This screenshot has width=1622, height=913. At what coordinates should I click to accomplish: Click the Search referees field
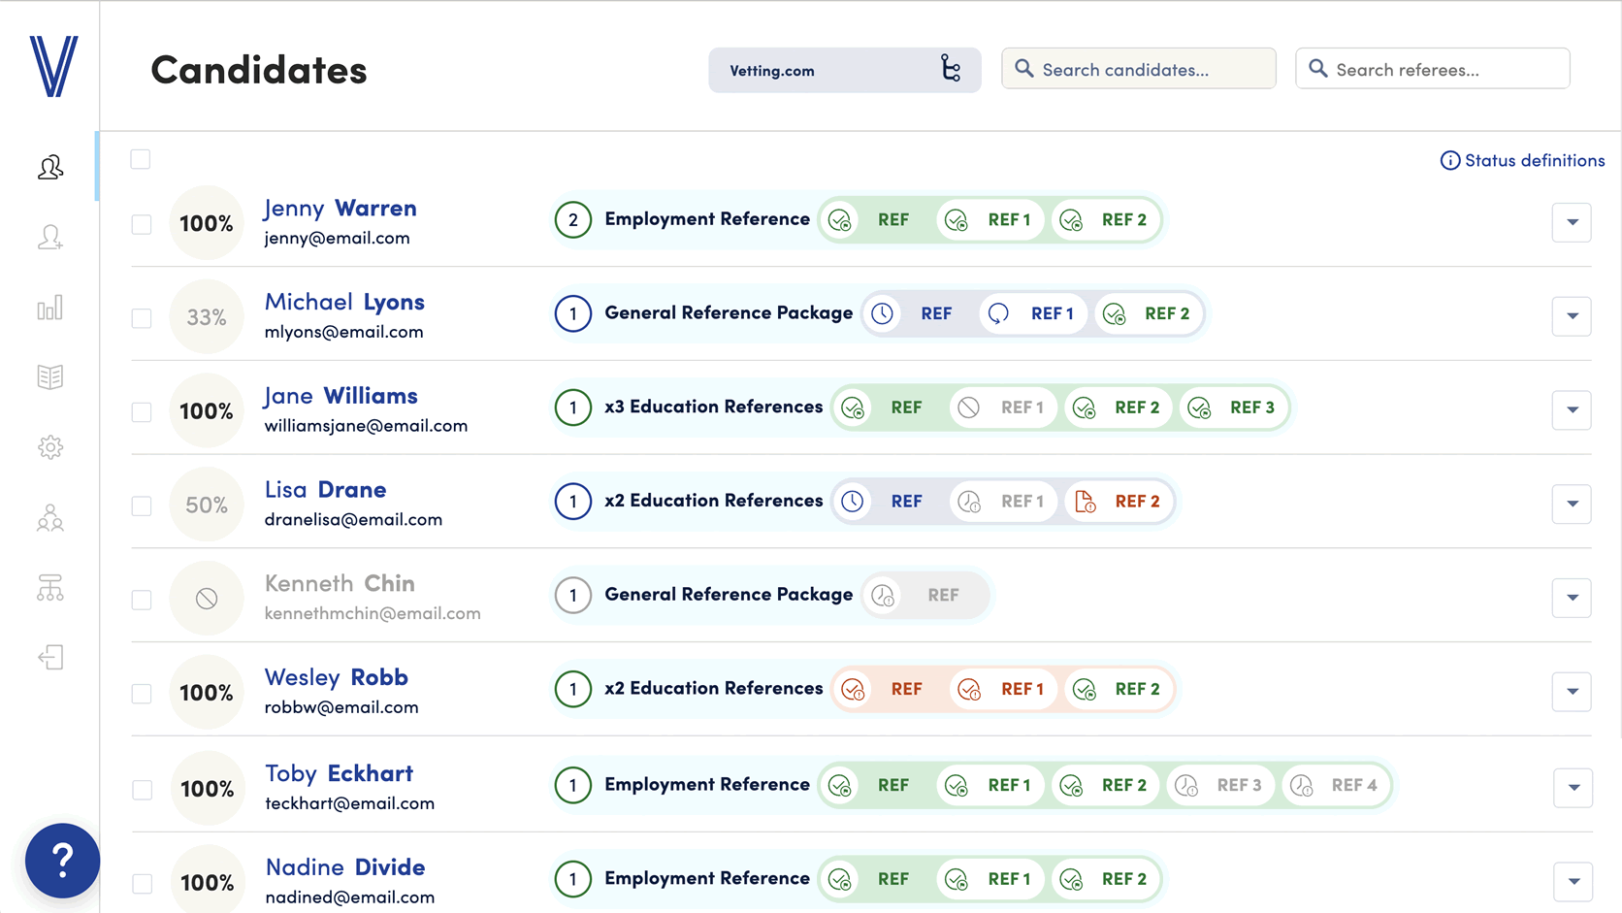pos(1432,69)
